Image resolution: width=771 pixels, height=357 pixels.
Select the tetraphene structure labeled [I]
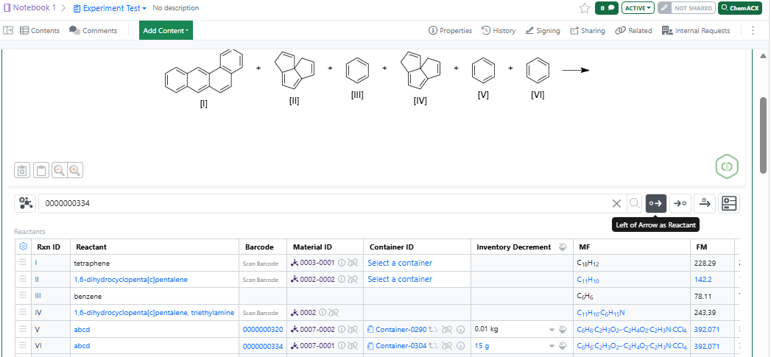(x=203, y=71)
